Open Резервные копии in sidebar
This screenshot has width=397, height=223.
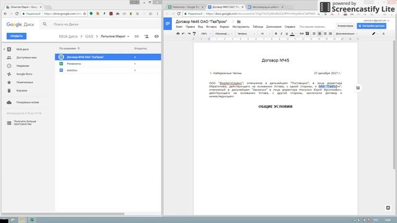point(27,102)
